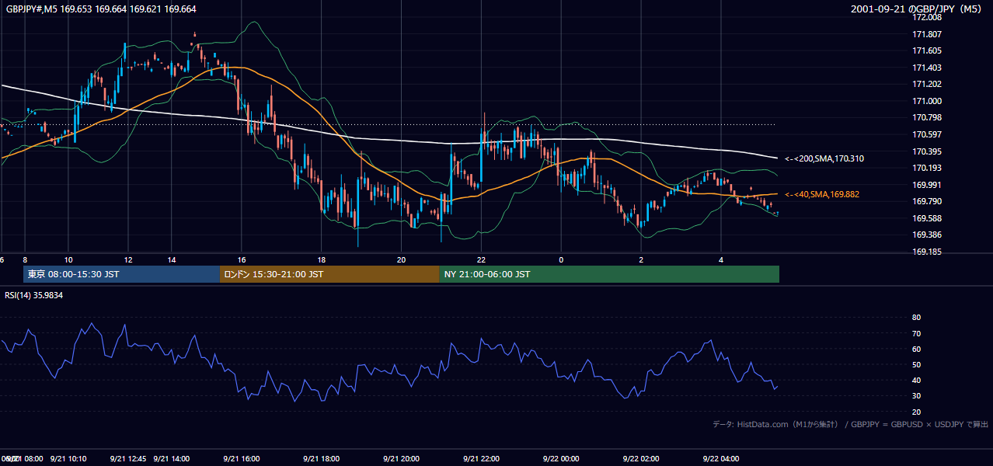Click the HistData.com data source note
Viewport: 993px width, 466px height.
coord(851,424)
